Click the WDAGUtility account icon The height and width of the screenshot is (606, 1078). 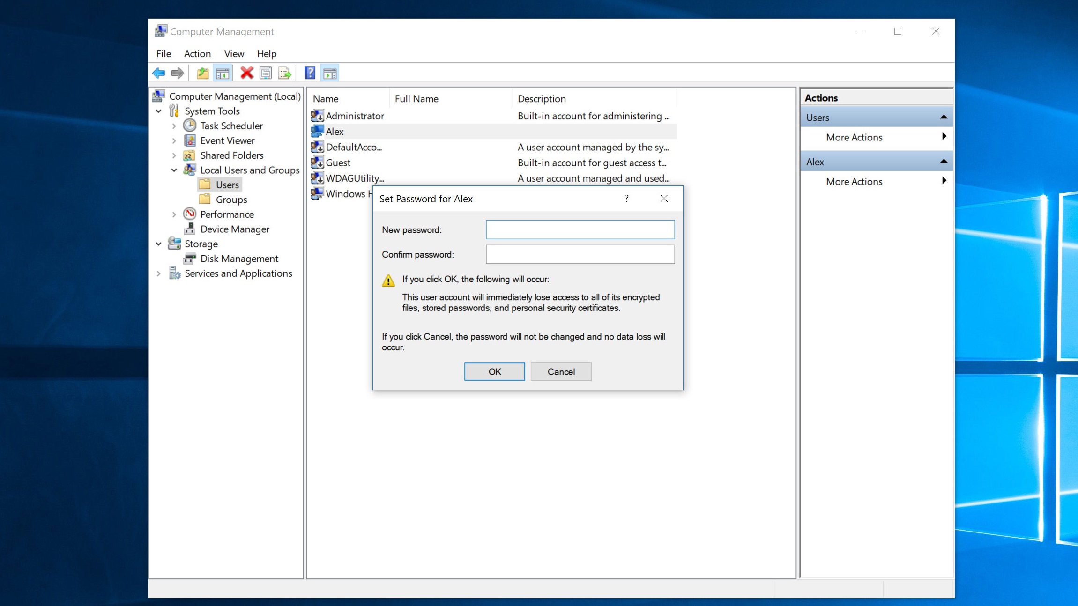pos(317,177)
